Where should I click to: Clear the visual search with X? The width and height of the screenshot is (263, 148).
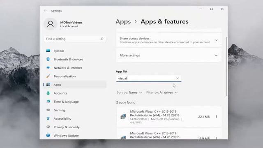pyautogui.click(x=178, y=79)
